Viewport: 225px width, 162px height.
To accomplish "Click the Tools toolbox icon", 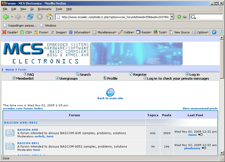I will point(156,32).
